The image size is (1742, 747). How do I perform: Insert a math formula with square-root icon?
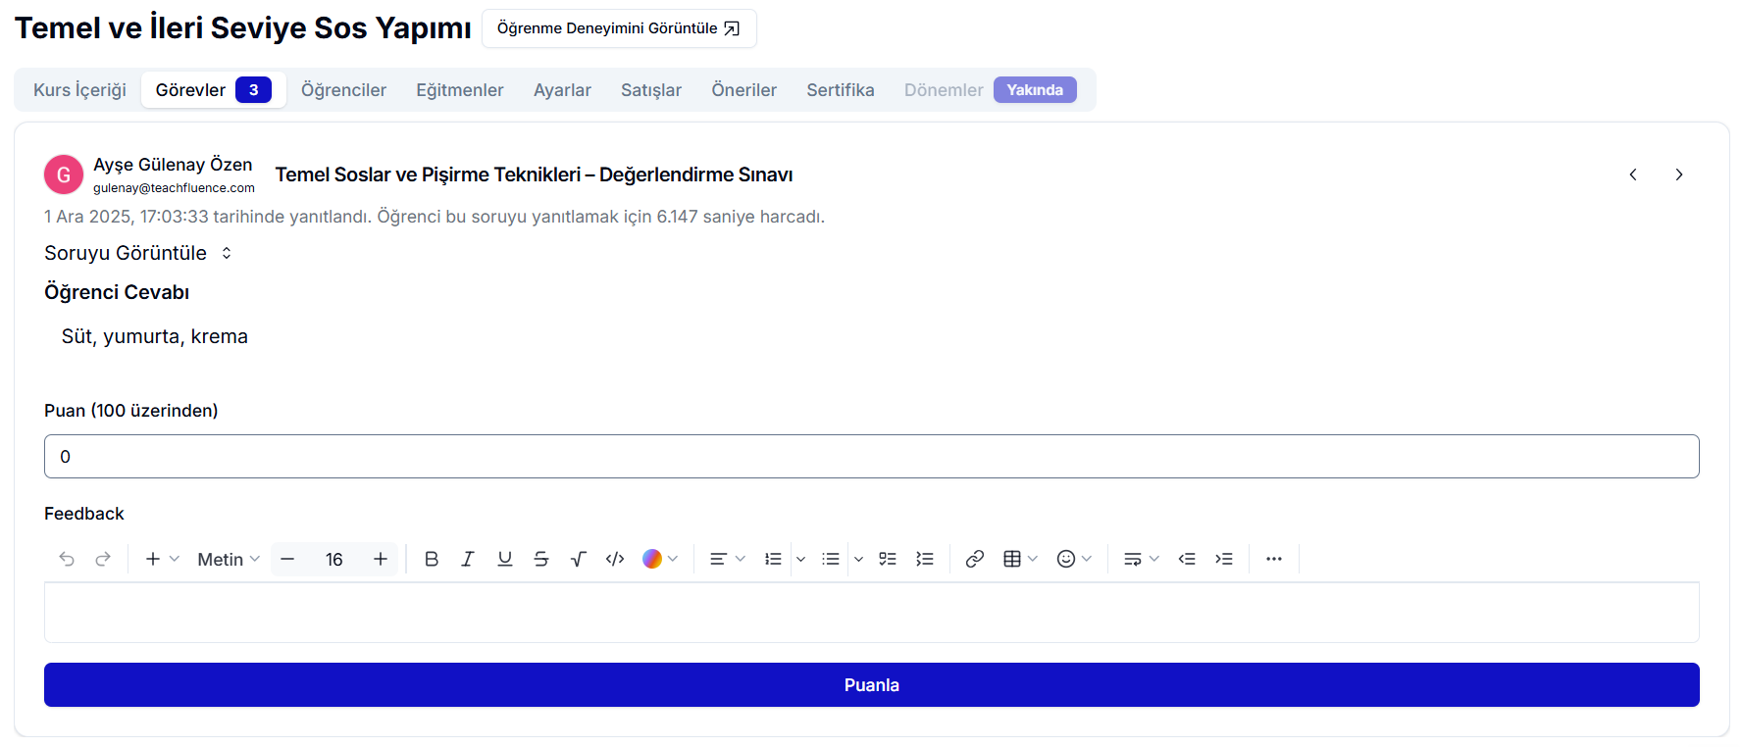579,559
